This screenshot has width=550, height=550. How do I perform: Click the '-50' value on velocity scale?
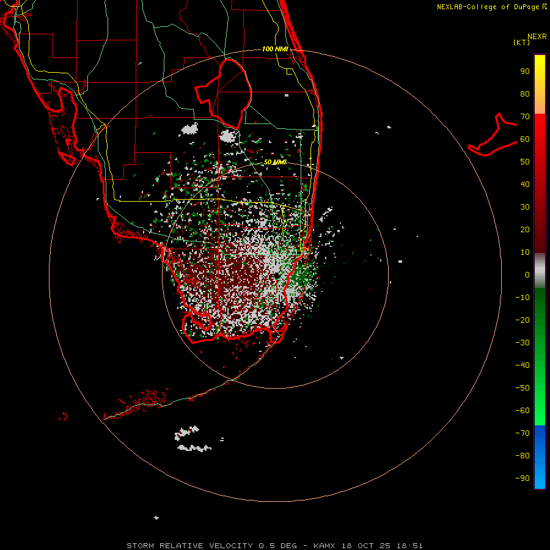[522, 387]
